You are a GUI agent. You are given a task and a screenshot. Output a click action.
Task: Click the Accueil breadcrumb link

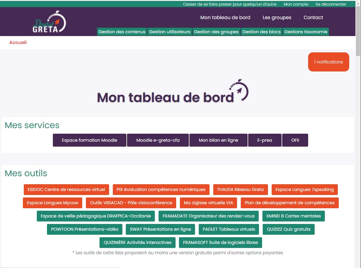coord(18,43)
